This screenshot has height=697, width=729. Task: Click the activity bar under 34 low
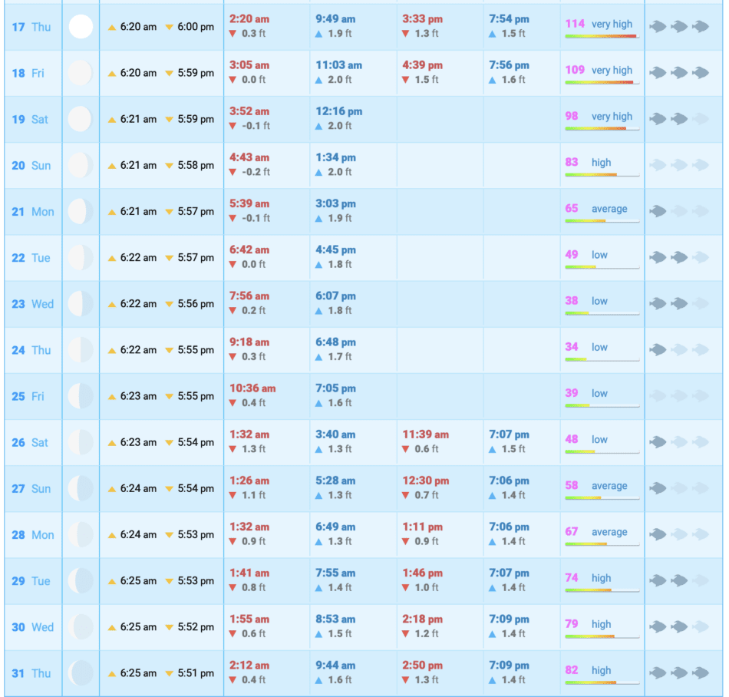[x=602, y=359]
